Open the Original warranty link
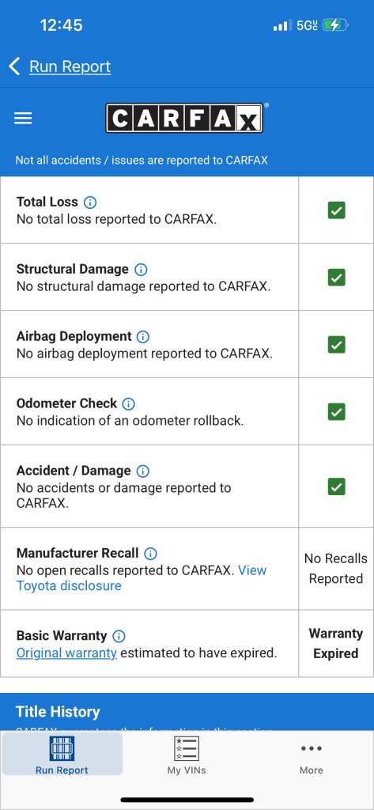 (66, 653)
